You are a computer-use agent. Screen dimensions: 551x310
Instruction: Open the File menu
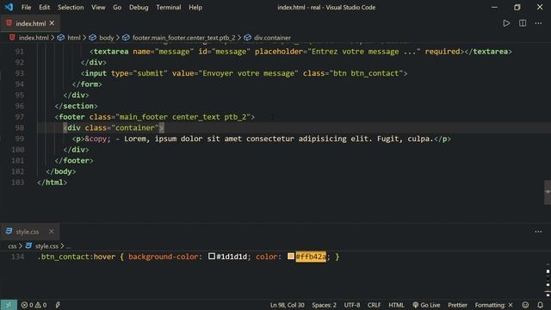pos(26,7)
